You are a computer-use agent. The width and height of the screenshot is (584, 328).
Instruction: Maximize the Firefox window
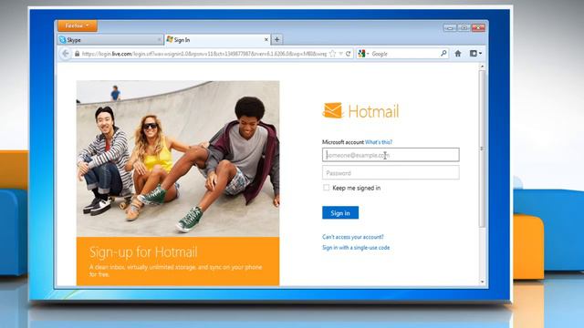[x=464, y=27]
